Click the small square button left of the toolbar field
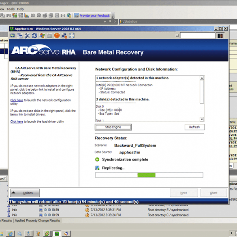 pyautogui.click(x=177, y=36)
